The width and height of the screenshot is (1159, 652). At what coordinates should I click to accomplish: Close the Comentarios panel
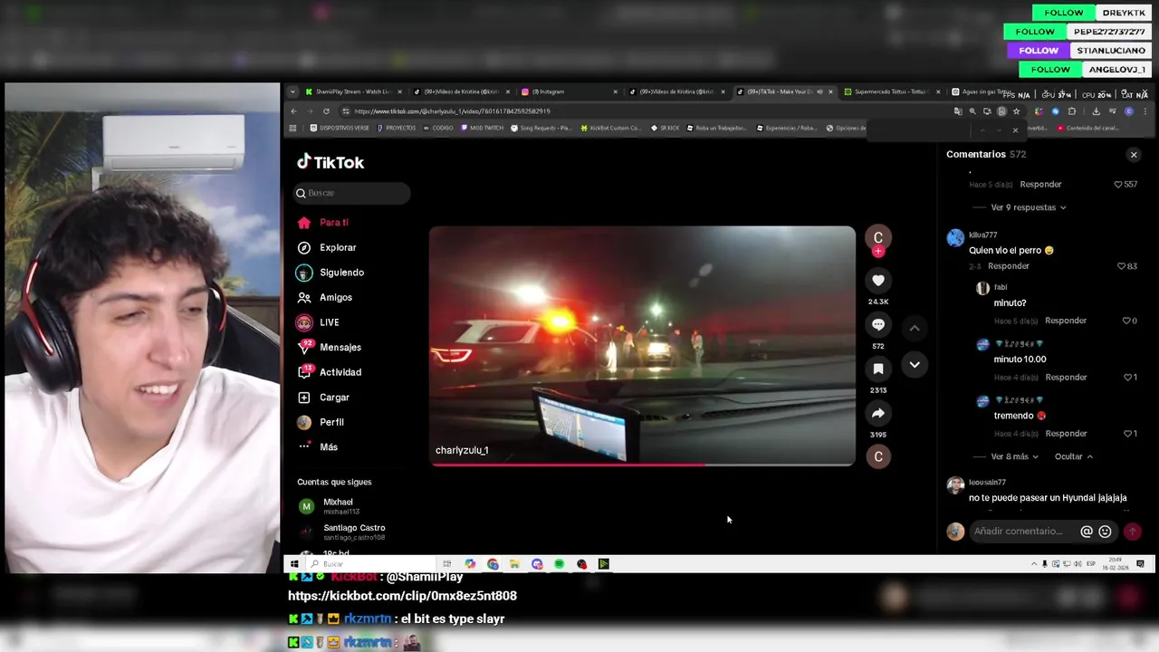[1134, 155]
